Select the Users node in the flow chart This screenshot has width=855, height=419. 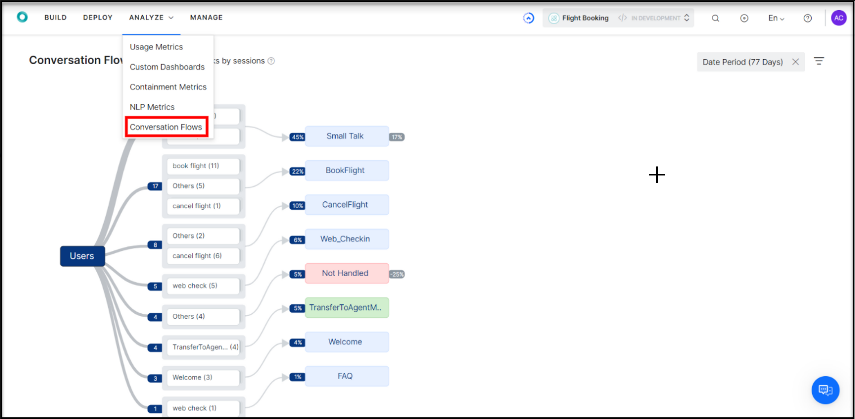pos(82,256)
